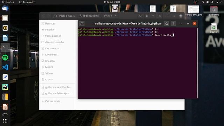Click the terminal scrollbar
This screenshot has width=224, height=126.
(197, 63)
